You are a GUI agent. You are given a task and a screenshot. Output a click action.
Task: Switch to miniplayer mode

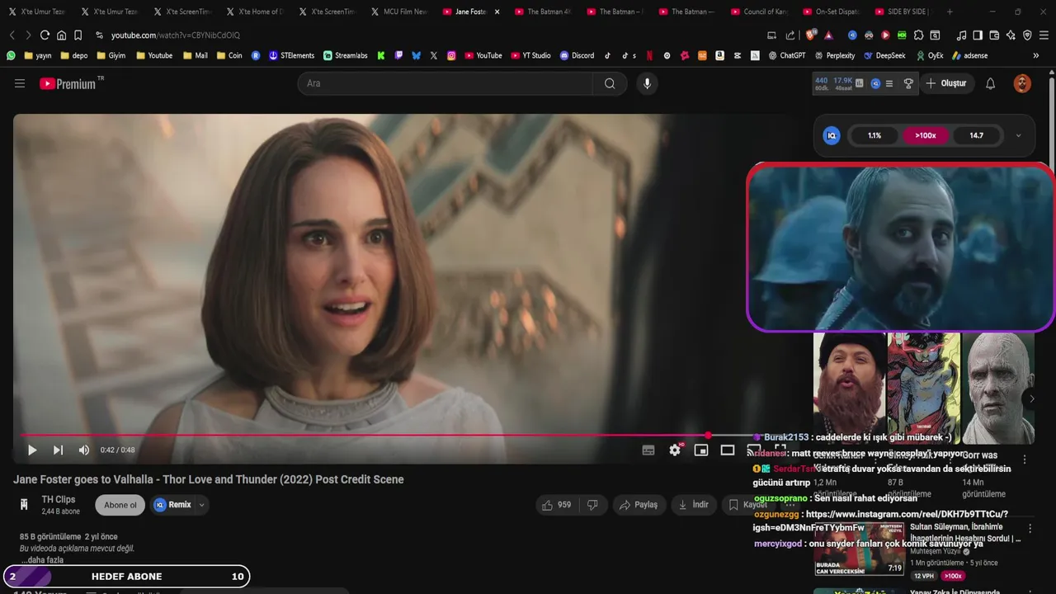coord(701,450)
